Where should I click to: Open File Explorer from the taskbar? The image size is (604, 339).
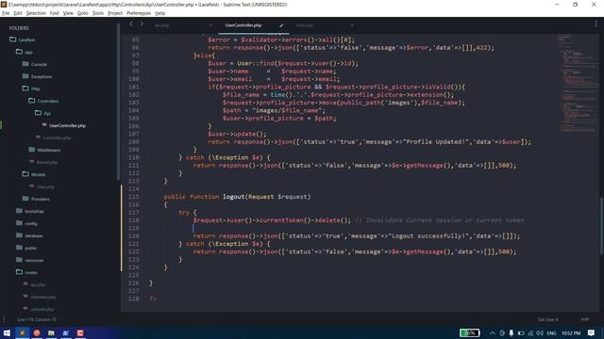coord(51,332)
